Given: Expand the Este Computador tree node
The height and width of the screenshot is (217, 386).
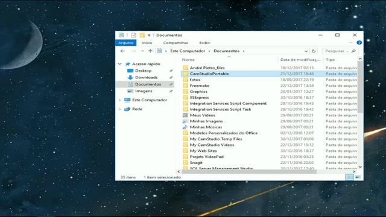Looking at the screenshot, I should (120, 100).
